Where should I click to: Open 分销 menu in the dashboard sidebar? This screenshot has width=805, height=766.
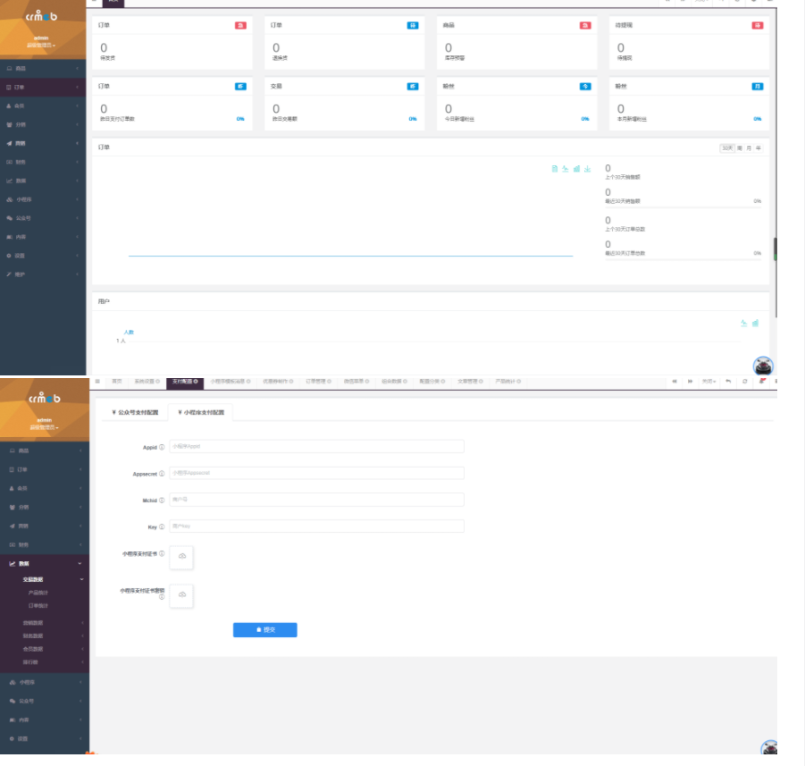coord(43,125)
